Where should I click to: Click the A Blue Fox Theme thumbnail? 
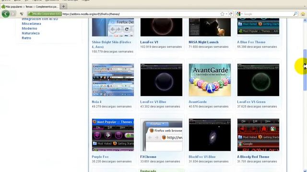[x=258, y=27]
